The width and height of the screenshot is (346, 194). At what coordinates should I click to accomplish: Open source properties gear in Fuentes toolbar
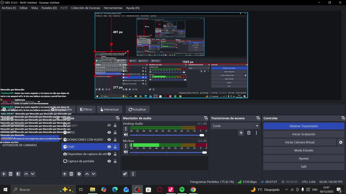pos(79,174)
